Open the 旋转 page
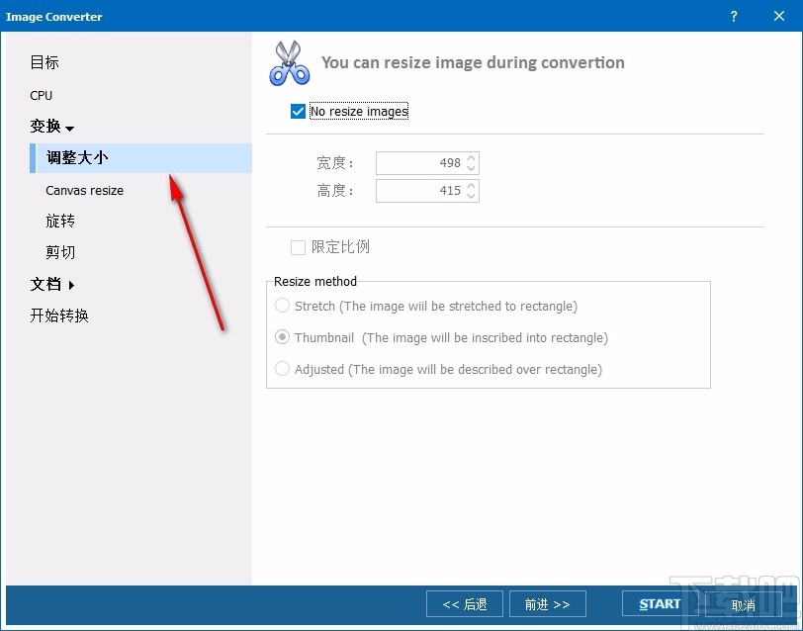This screenshot has height=631, width=803. (x=60, y=221)
